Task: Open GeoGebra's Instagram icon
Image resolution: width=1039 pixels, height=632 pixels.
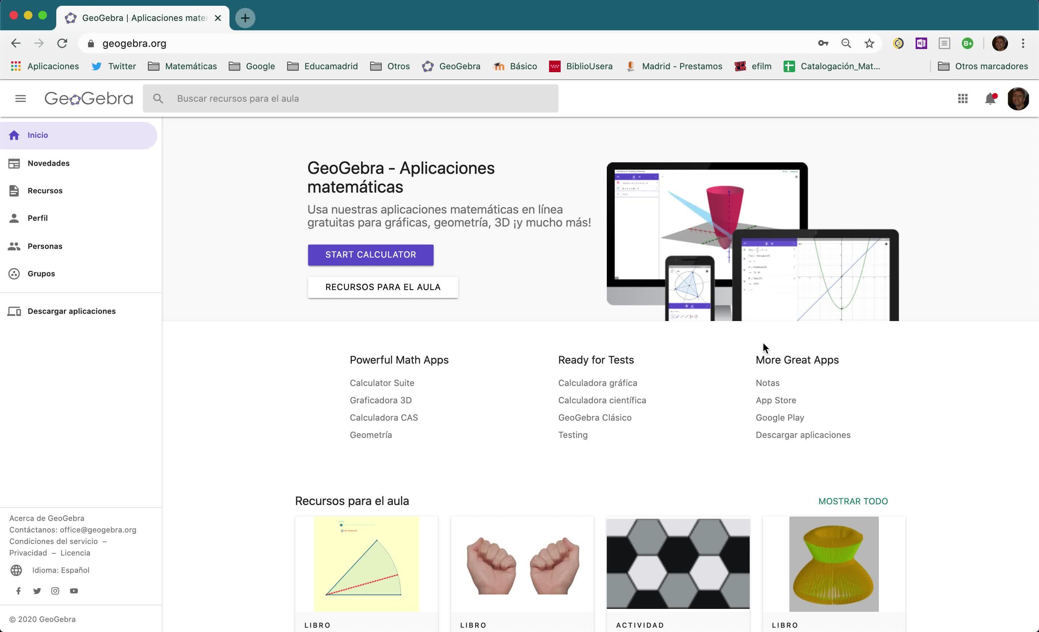Action: point(55,591)
